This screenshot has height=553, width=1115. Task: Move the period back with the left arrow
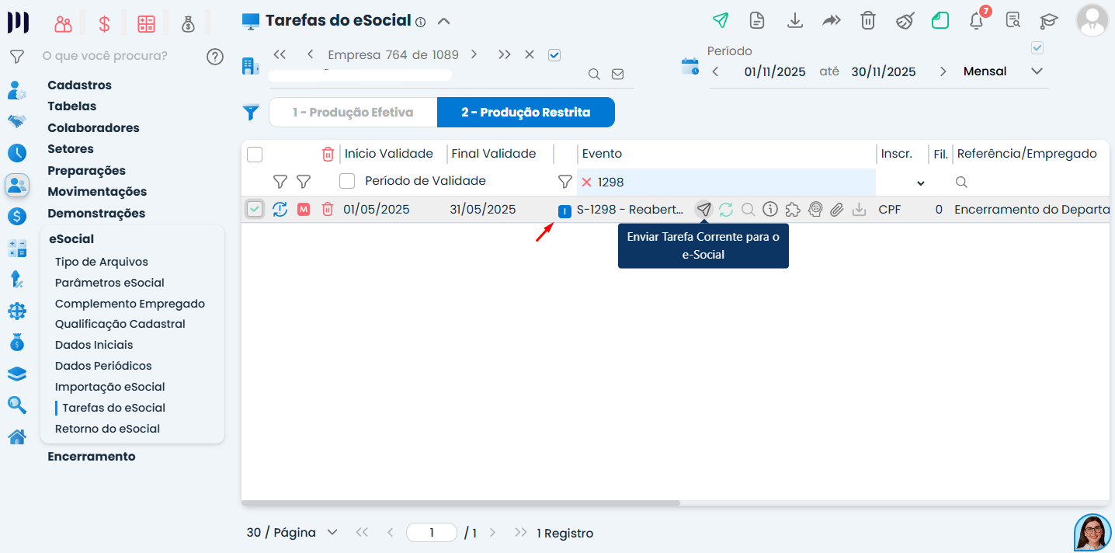click(715, 71)
